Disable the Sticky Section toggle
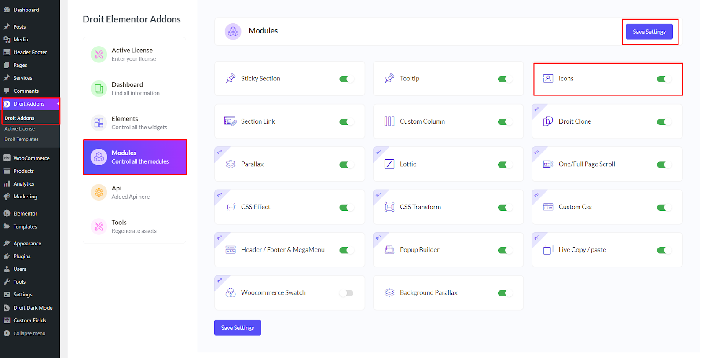This screenshot has height=358, width=704. (346, 79)
